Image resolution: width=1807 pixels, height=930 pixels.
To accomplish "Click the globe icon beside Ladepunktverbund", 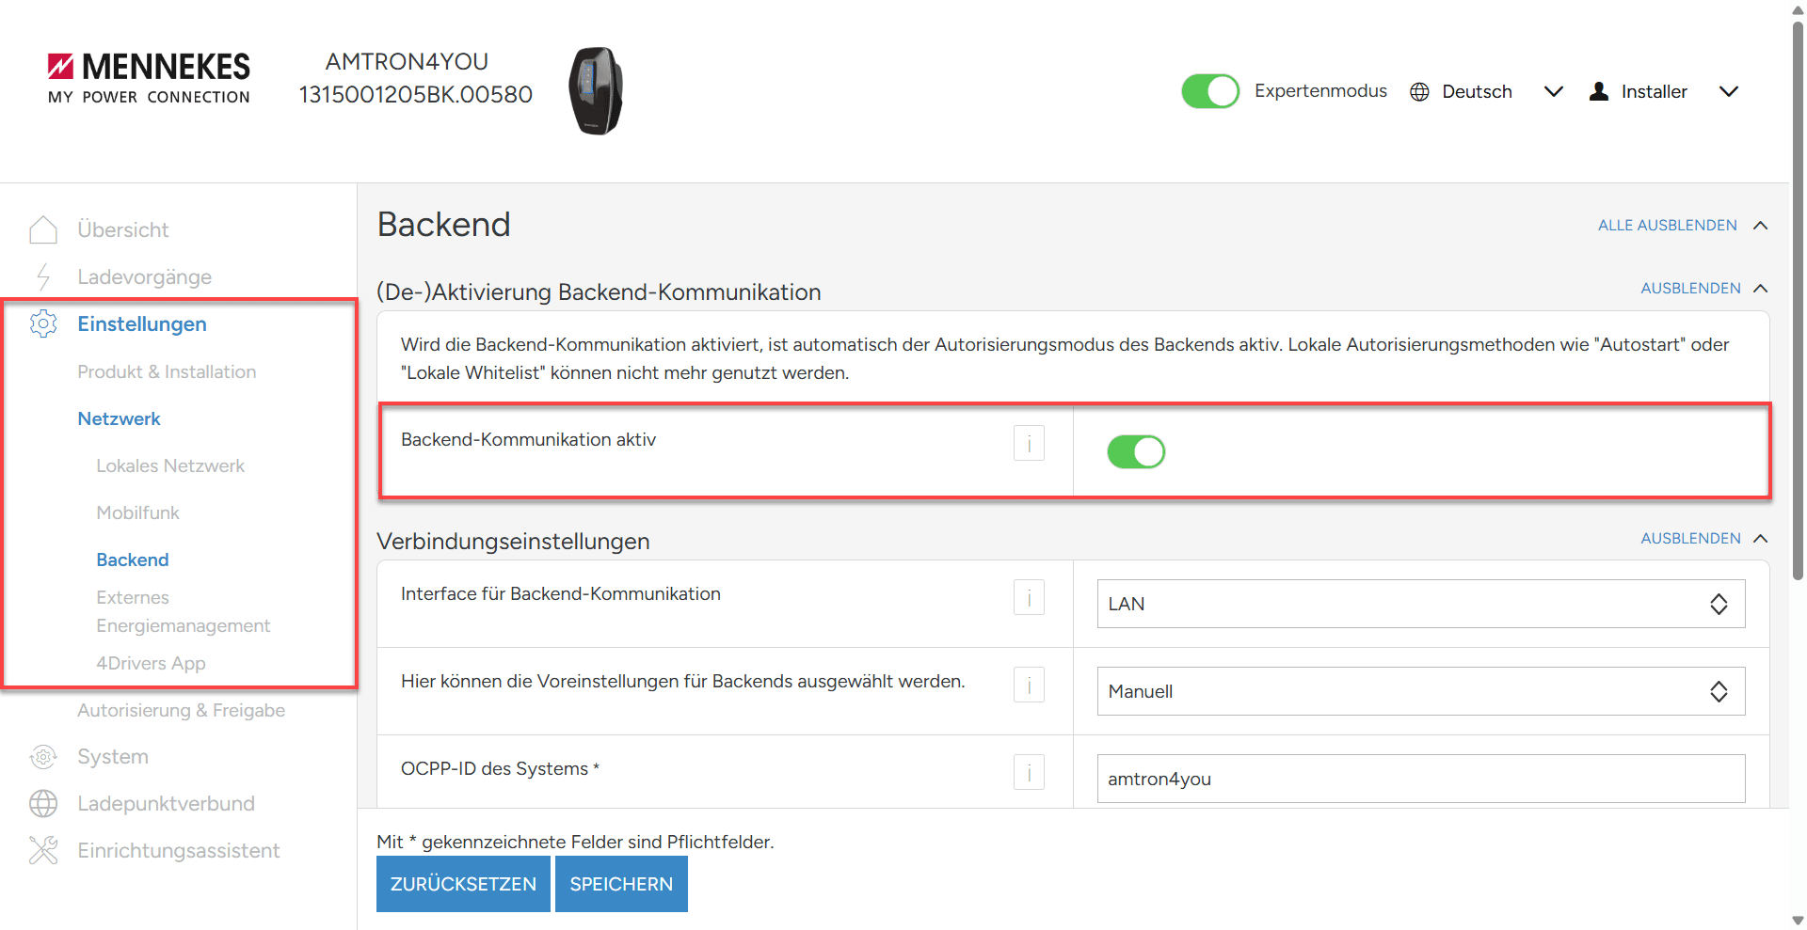I will click(43, 803).
